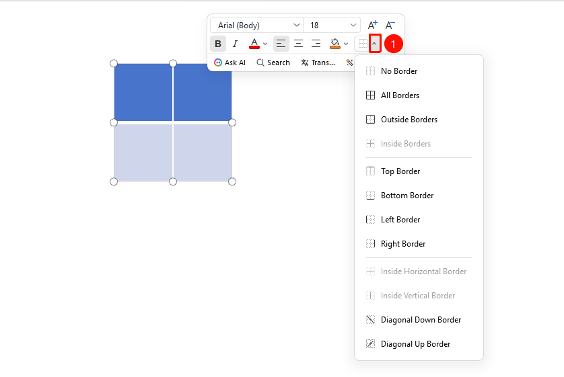
Task: Click the borders icon button
Action: (x=363, y=44)
